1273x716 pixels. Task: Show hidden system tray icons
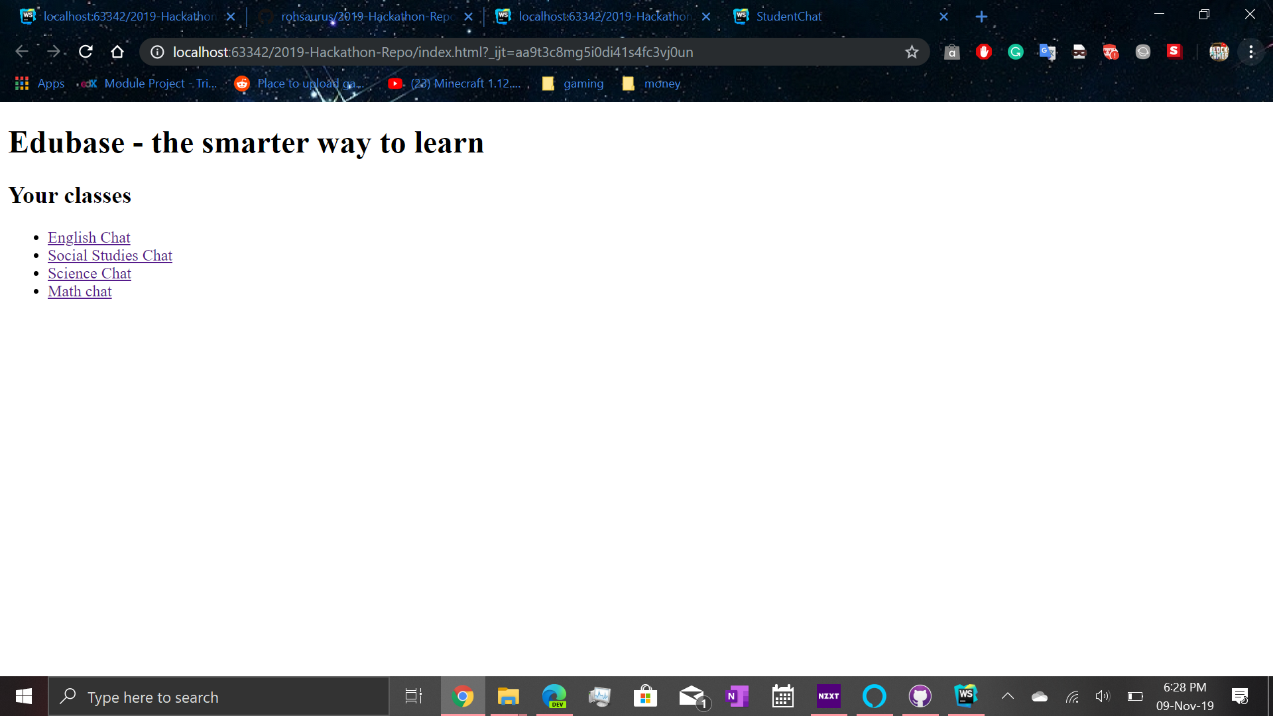(x=1007, y=696)
